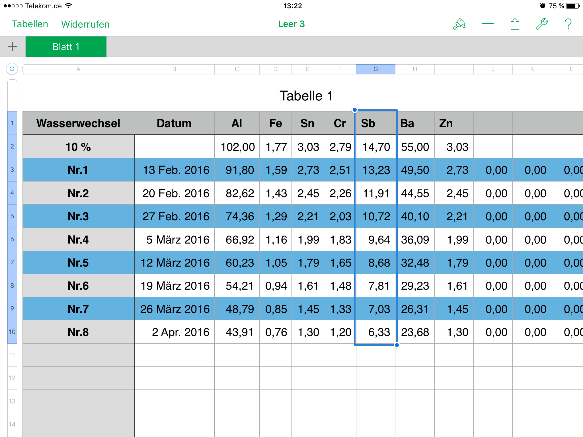Screen dimensions: 583x437
Task: Tap the table select circle handle
Action: coord(12,69)
